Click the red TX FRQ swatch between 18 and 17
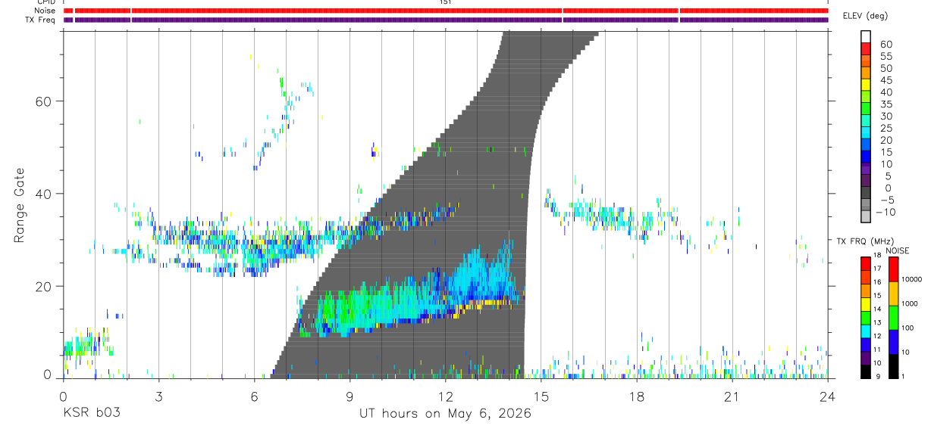 [865, 263]
